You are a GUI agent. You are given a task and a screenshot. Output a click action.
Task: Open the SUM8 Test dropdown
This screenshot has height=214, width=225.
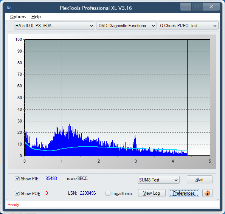click(x=158, y=180)
